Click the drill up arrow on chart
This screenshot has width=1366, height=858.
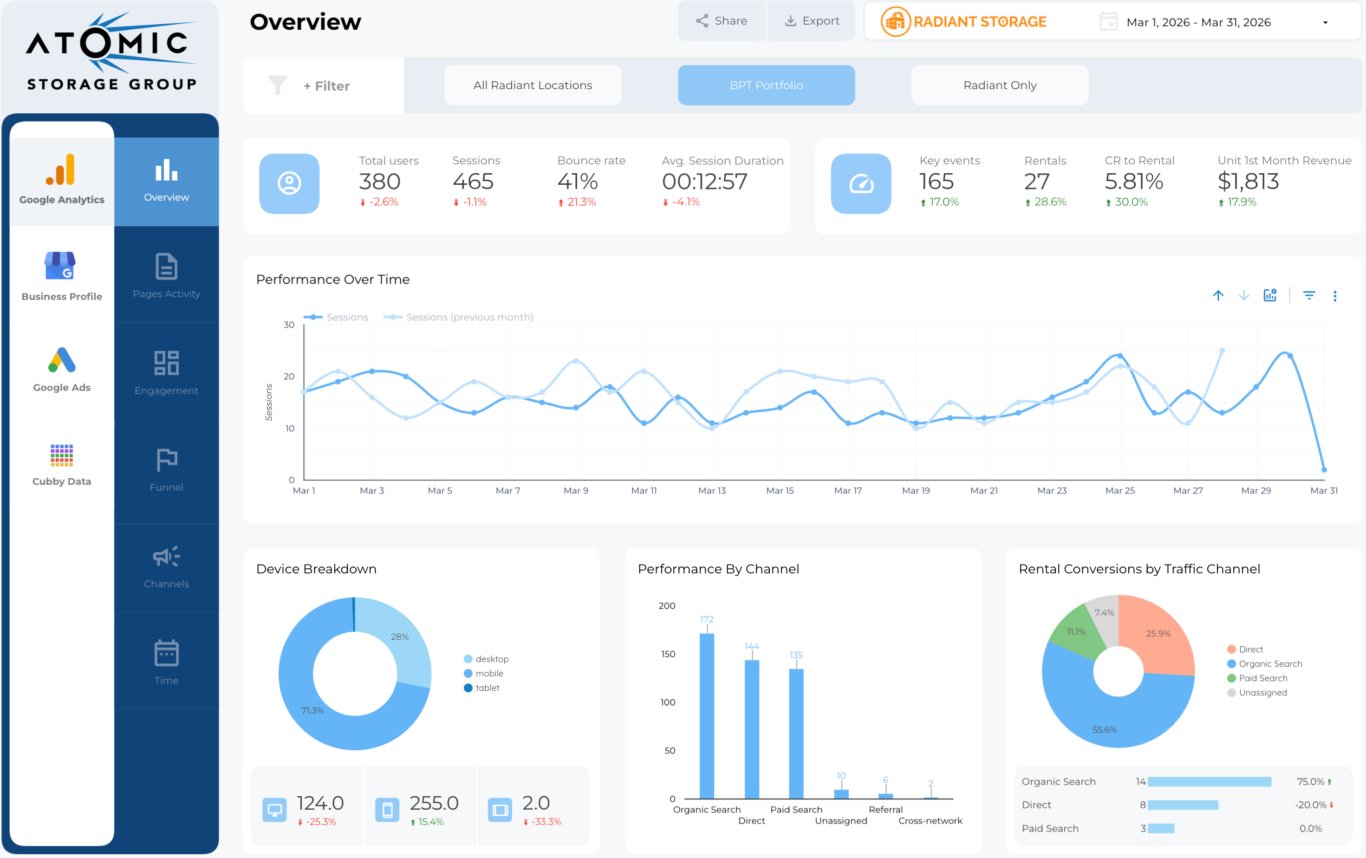pyautogui.click(x=1218, y=295)
